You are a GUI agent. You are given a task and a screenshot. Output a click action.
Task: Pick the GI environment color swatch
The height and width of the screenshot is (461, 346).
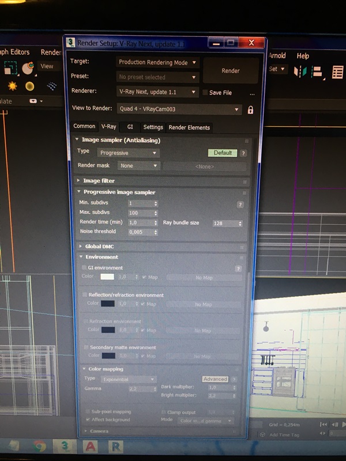click(x=107, y=277)
